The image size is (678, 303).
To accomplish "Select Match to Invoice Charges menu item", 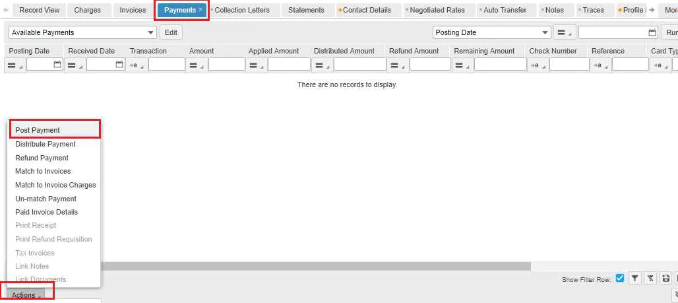I will click(x=55, y=185).
